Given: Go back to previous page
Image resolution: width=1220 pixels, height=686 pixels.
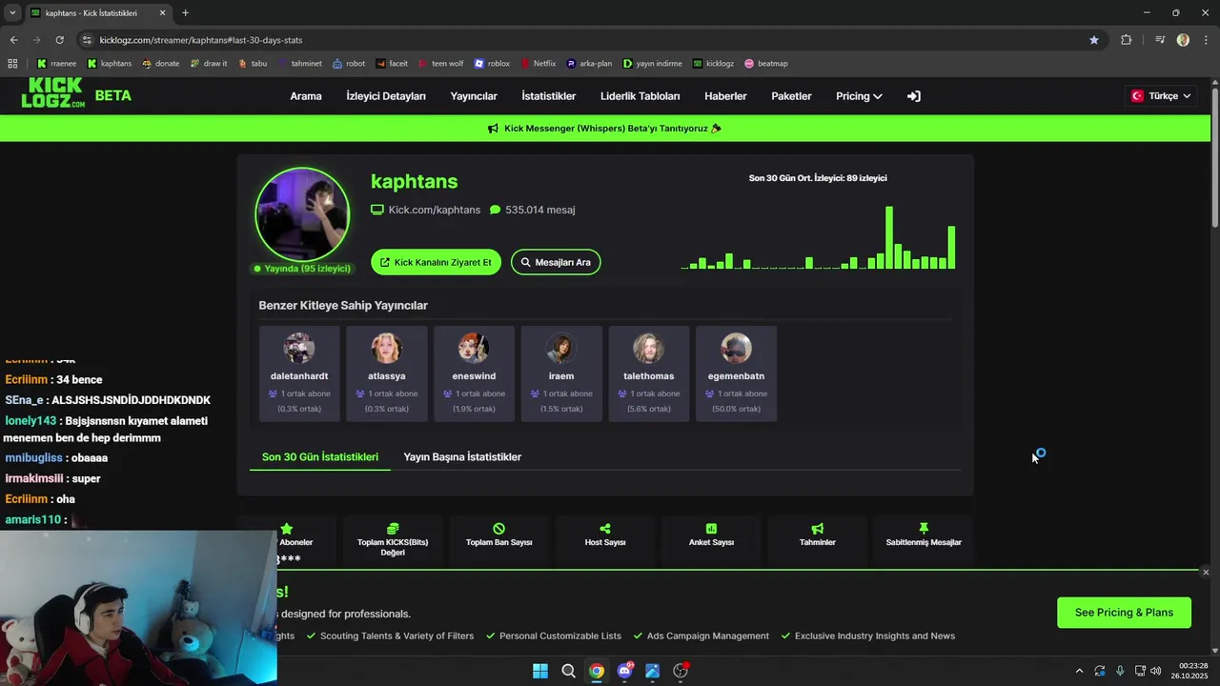Looking at the screenshot, I should [13, 40].
